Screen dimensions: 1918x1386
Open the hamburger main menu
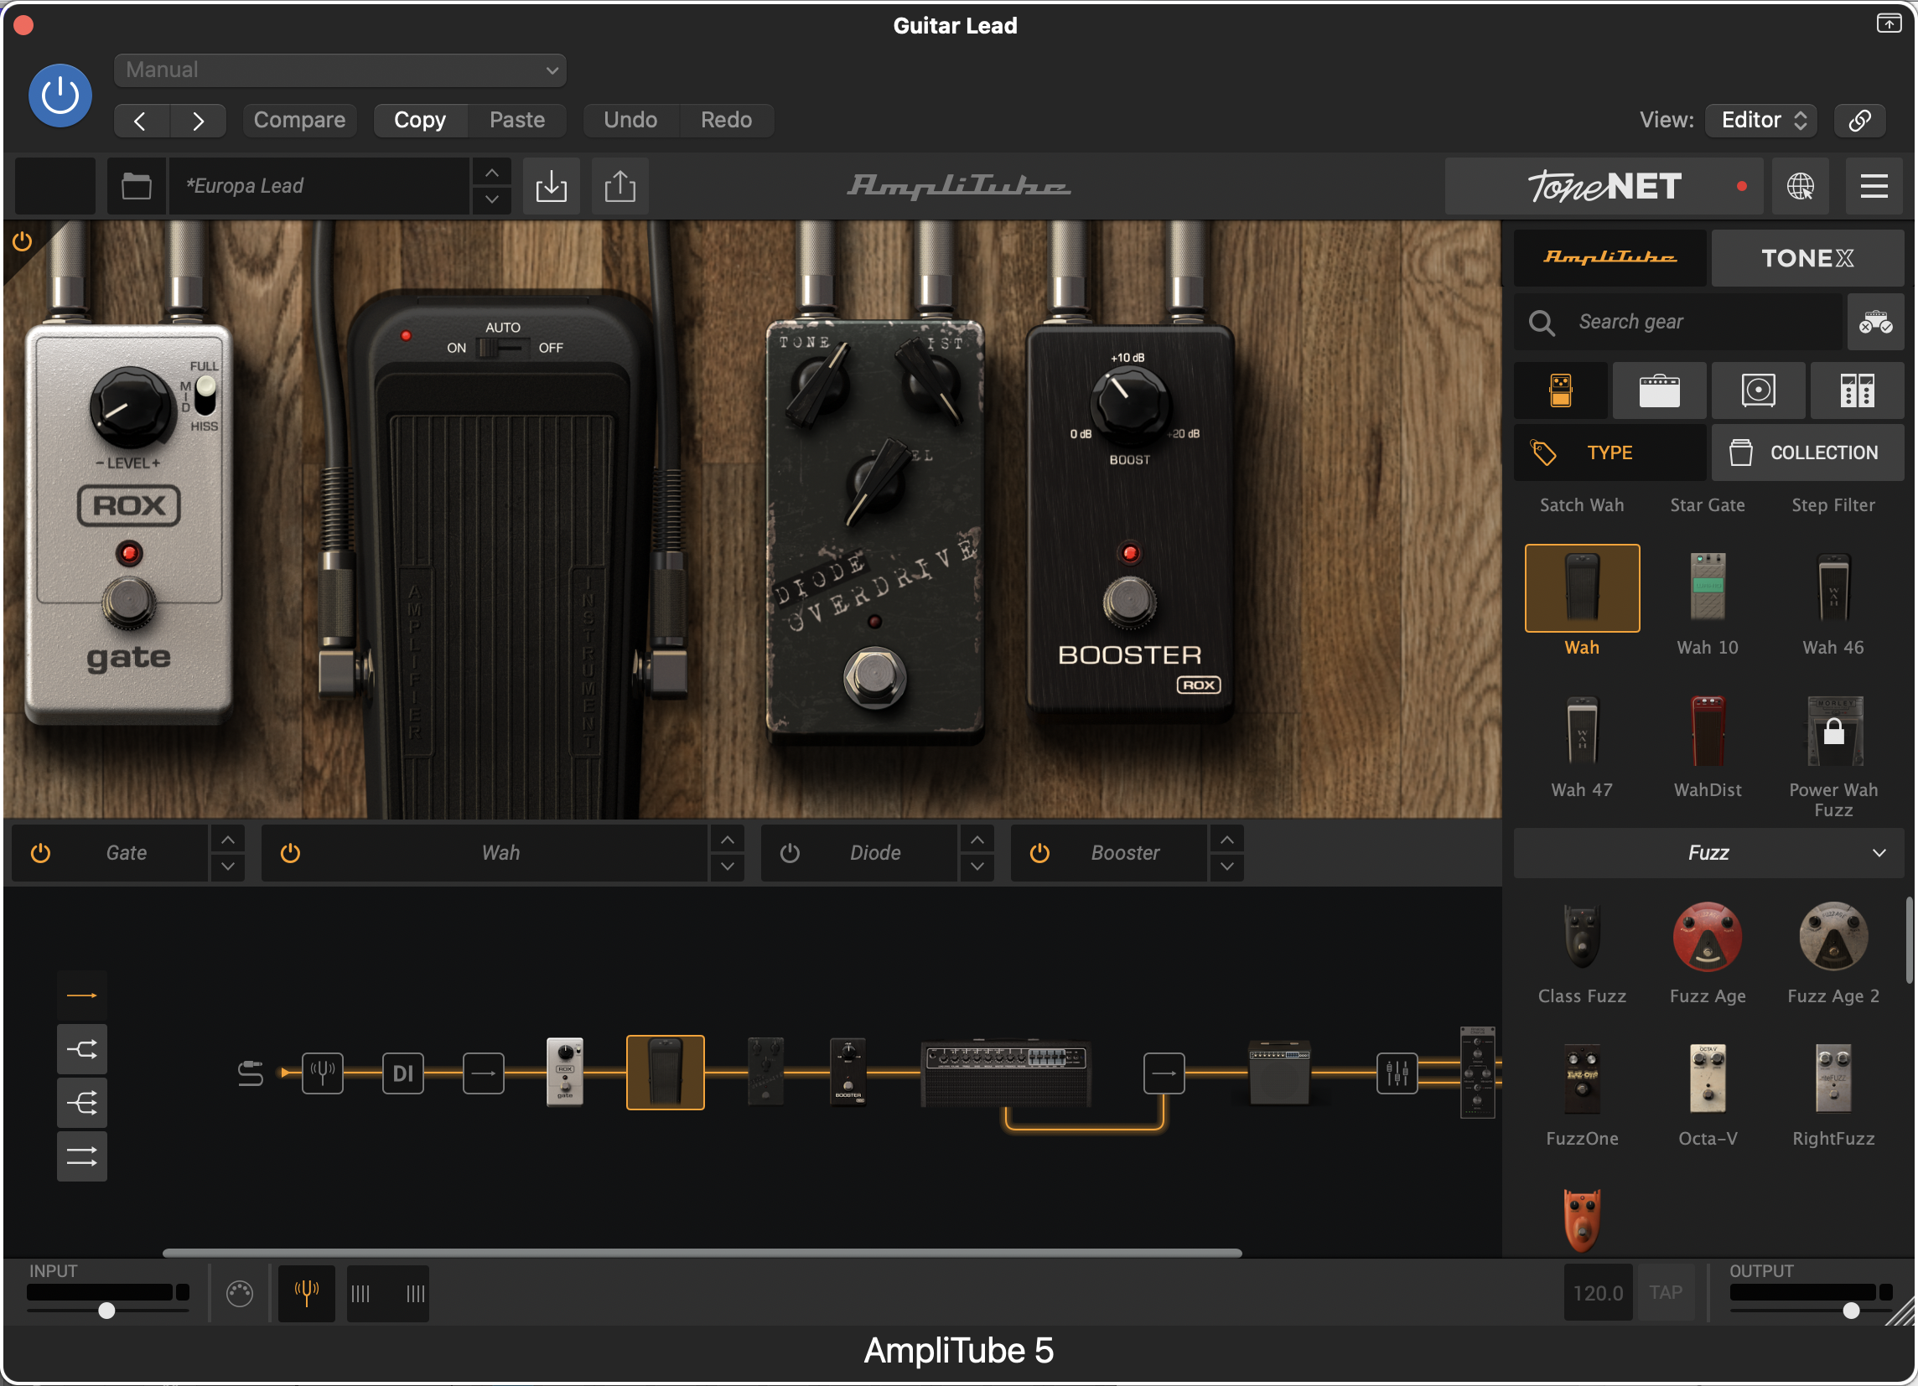[x=1874, y=186]
